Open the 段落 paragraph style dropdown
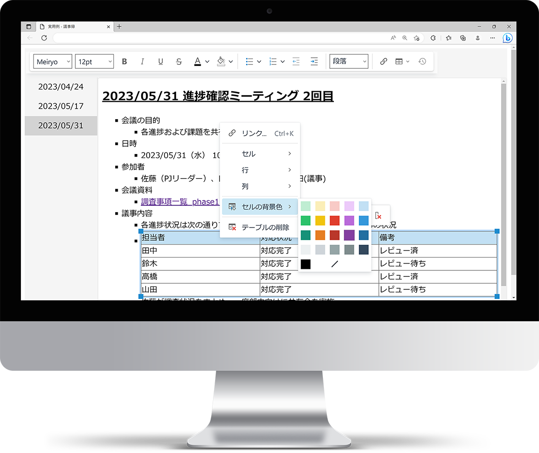Viewport: 539px width, 453px height. point(349,61)
